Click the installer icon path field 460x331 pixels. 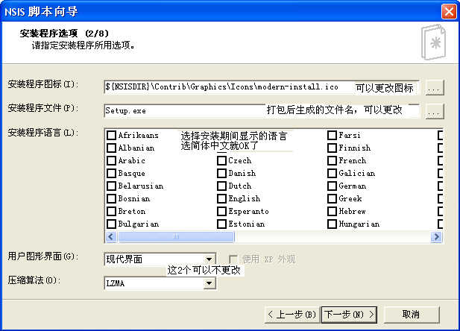coord(262,87)
